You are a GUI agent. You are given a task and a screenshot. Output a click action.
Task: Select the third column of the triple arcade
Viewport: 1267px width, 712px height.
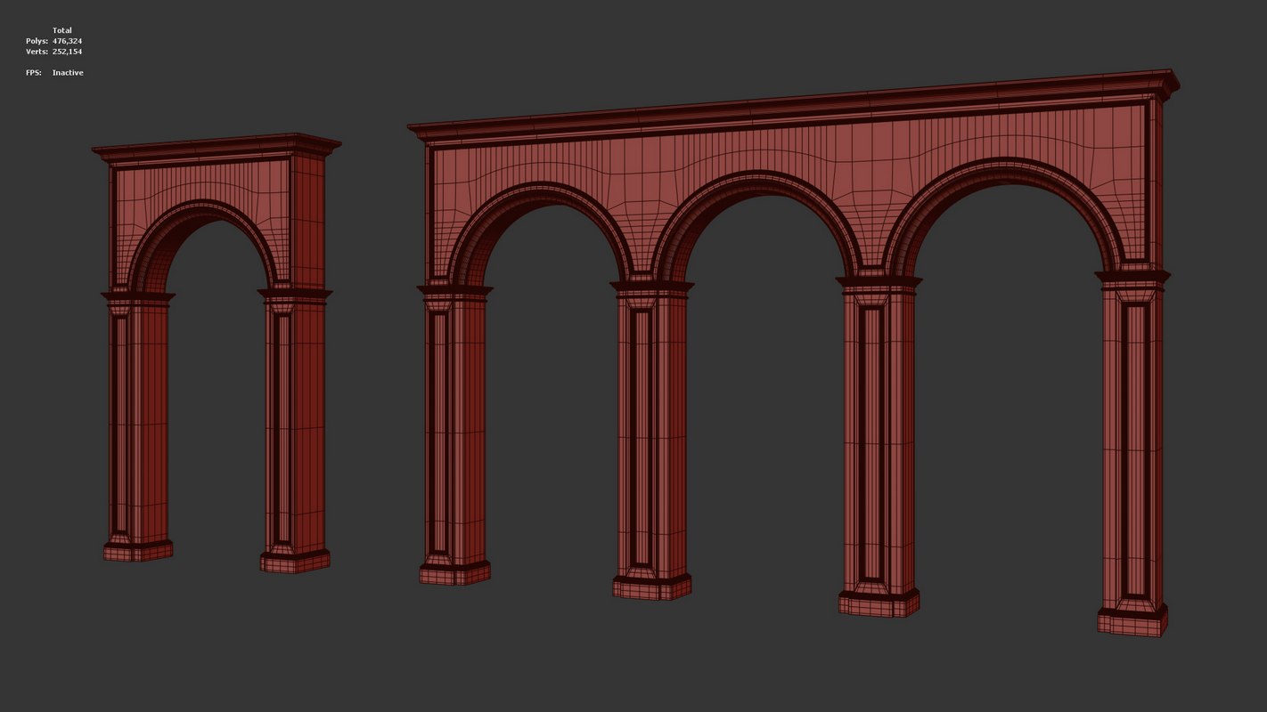tap(879, 445)
